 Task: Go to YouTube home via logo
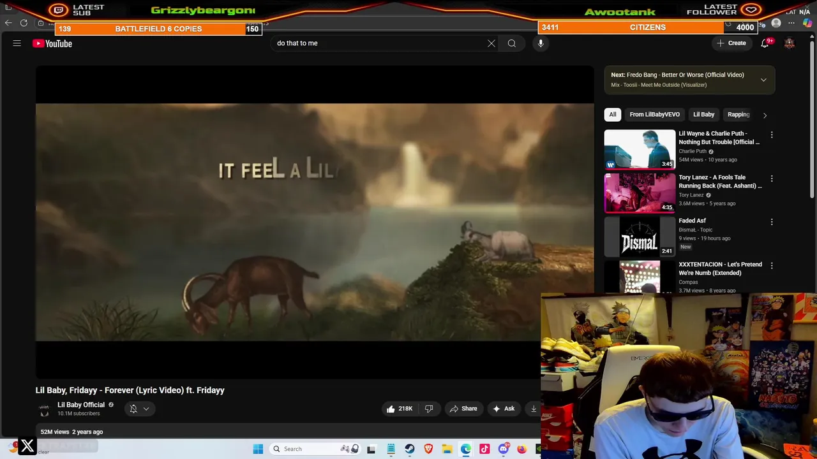(52, 43)
